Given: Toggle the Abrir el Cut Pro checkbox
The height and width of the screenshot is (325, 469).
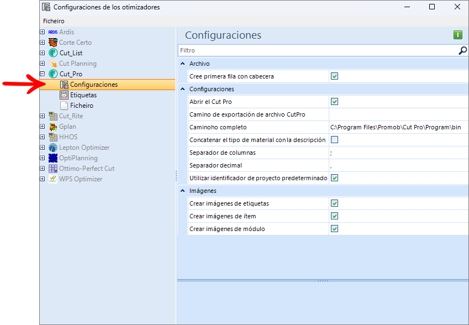Looking at the screenshot, I should [x=334, y=102].
